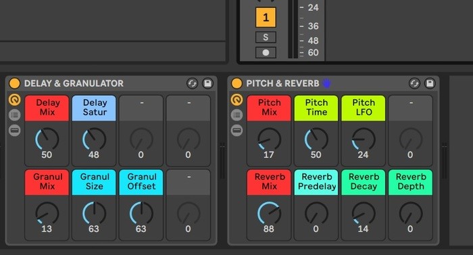The width and height of the screenshot is (473, 255).
Task: Select the Reverb Predelay macro label
Action: (316, 182)
